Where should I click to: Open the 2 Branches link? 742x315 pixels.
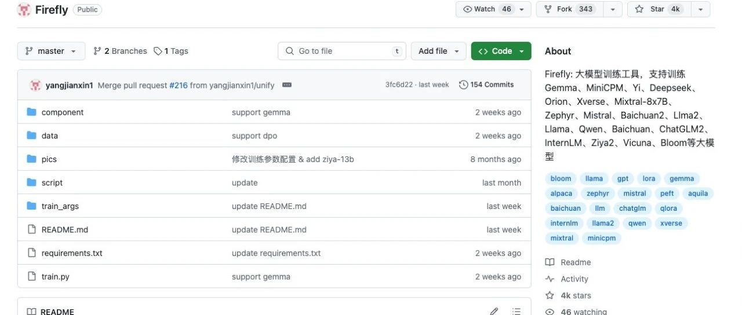pyautogui.click(x=121, y=51)
